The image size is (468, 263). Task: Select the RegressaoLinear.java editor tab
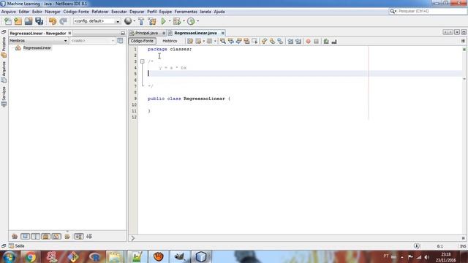[x=195, y=33]
